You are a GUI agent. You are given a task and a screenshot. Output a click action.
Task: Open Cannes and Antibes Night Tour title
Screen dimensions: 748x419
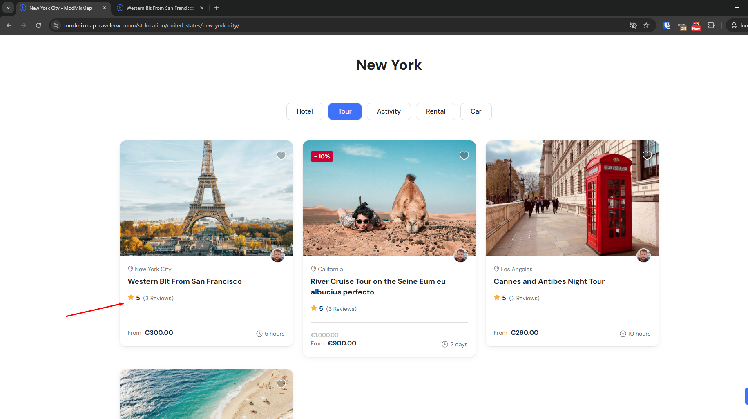(549, 281)
